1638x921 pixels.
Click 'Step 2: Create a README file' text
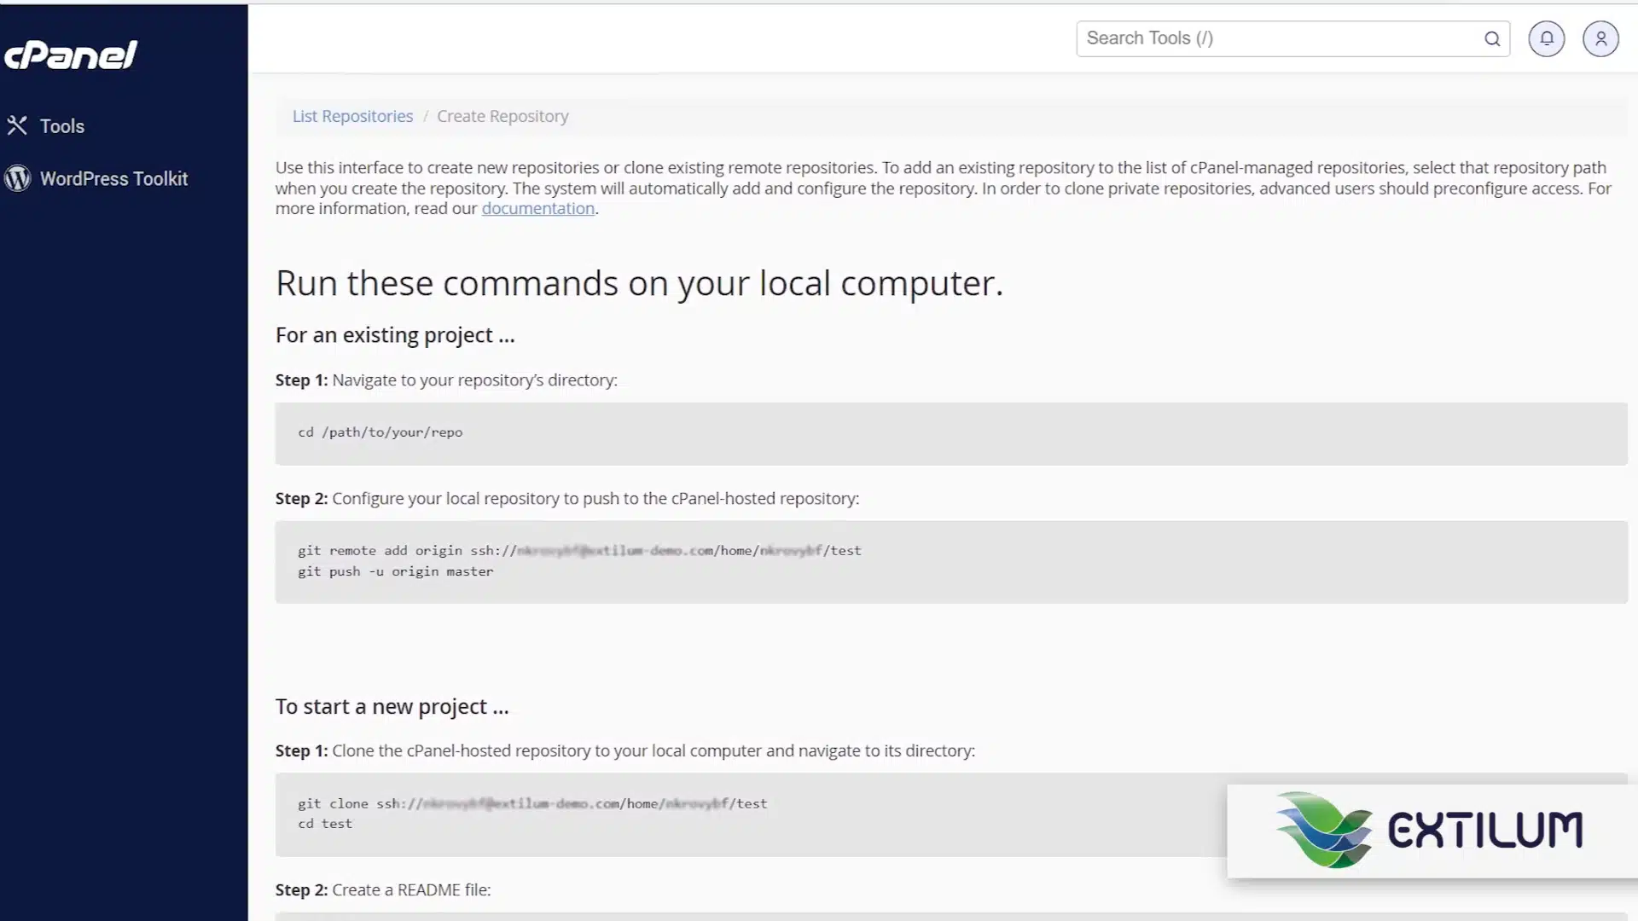click(x=383, y=889)
